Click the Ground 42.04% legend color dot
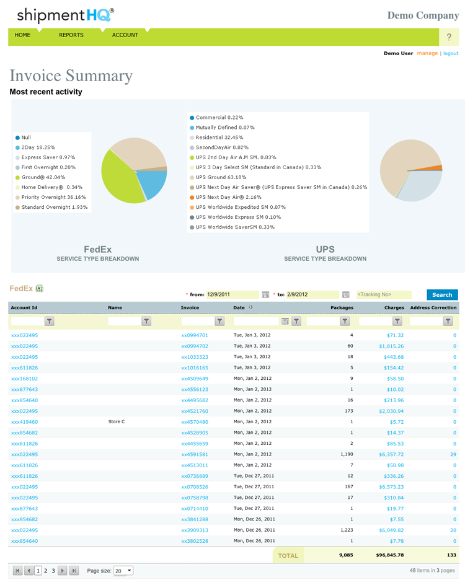 pos(17,178)
